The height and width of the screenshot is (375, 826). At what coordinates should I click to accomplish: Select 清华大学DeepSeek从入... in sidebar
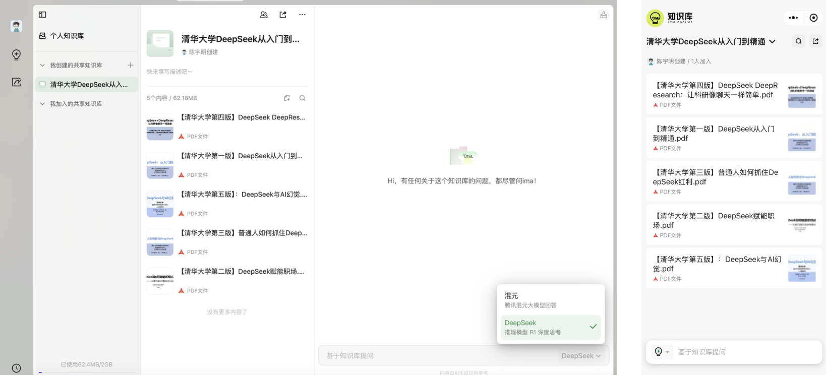(86, 84)
